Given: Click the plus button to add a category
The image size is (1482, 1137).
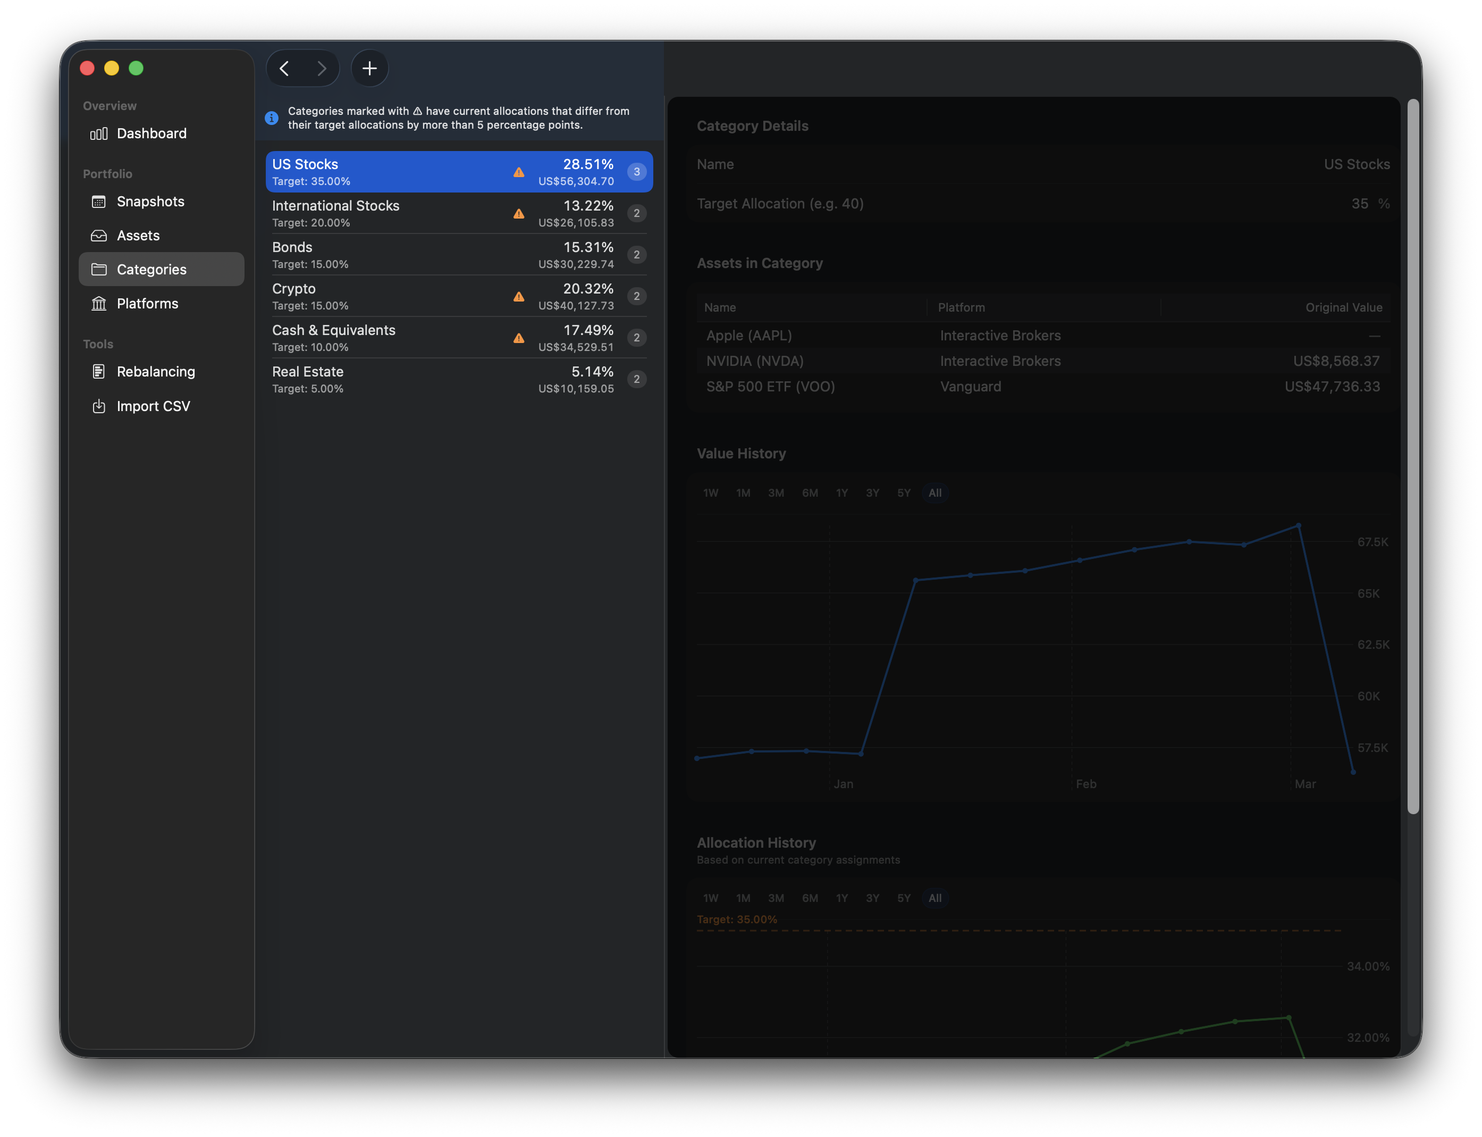Looking at the screenshot, I should pos(369,69).
